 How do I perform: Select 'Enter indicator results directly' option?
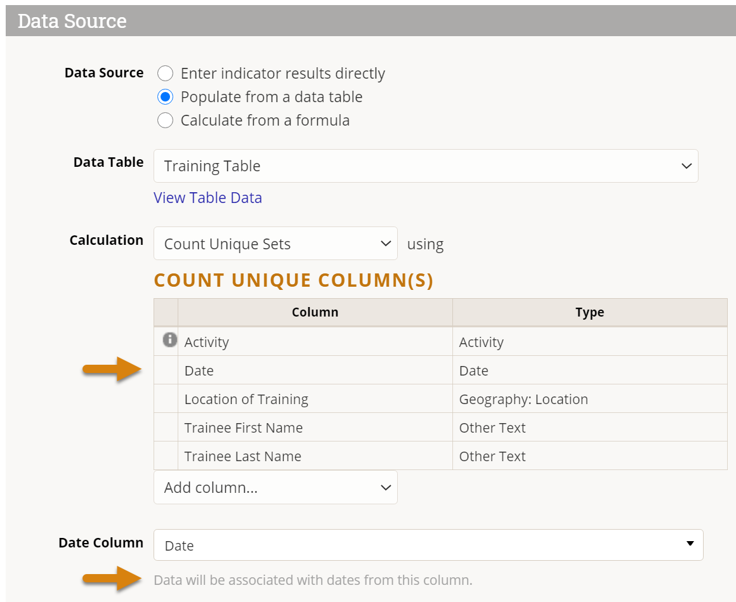[165, 74]
